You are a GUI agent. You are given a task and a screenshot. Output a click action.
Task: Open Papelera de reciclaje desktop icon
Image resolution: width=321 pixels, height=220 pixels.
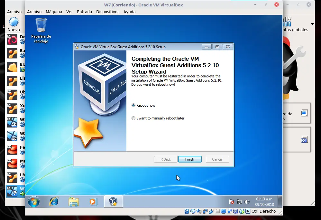[x=41, y=31]
